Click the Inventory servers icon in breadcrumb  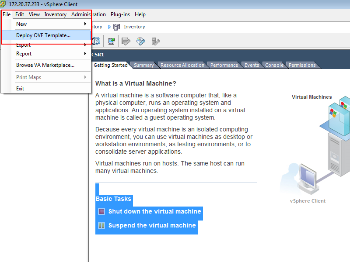tap(116, 27)
